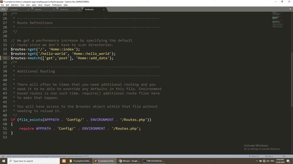Show hidden system tray icons
Image resolution: width=293 pixels, height=164 pixels.
coord(257,161)
